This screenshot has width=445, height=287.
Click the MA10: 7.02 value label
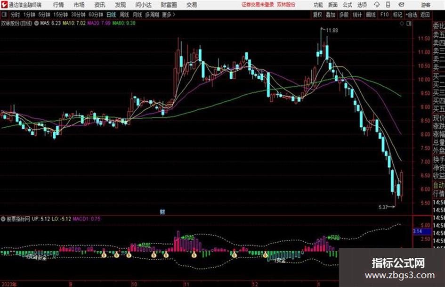coord(74,23)
